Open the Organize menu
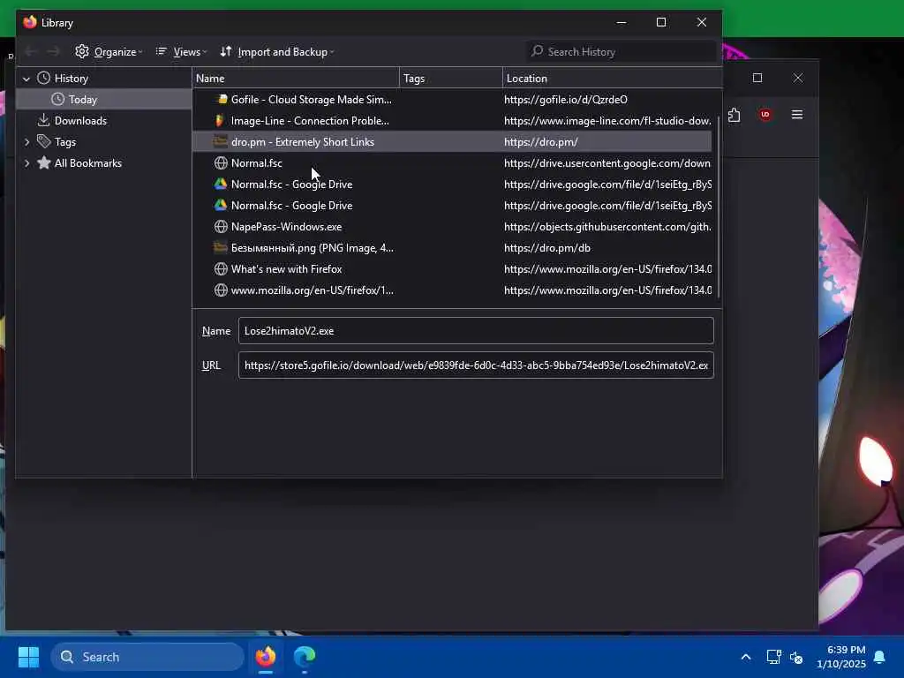 [x=109, y=52]
